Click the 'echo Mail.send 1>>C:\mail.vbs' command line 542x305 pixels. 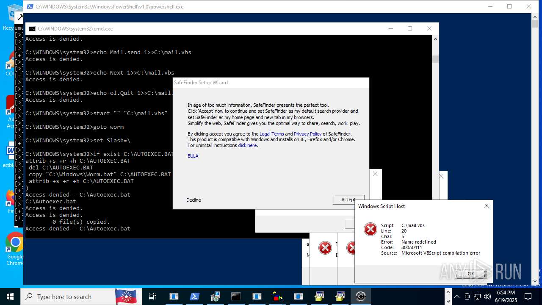coord(108,53)
